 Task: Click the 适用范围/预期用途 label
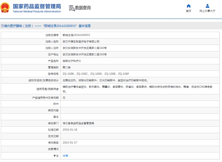click(48, 89)
